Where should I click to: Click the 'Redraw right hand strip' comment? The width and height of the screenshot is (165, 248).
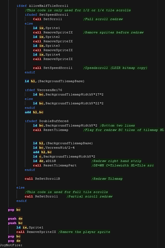[x=116, y=161]
